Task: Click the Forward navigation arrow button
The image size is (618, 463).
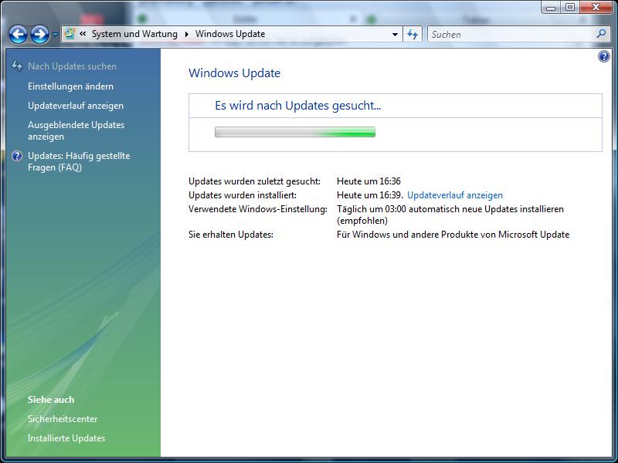Action: 39,34
